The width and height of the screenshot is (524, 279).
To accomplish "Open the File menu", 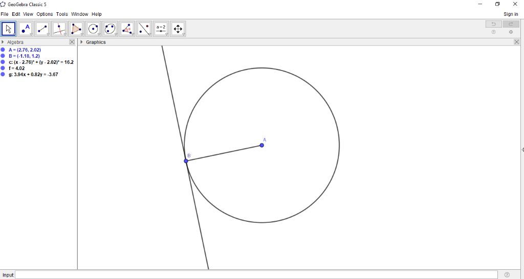I will pos(5,14).
